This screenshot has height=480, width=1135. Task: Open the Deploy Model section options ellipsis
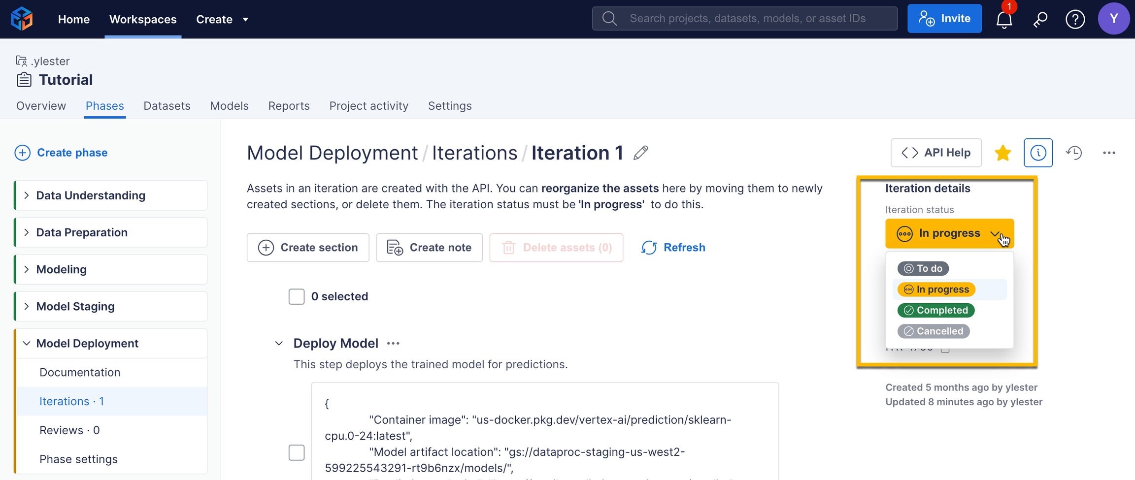[393, 344]
